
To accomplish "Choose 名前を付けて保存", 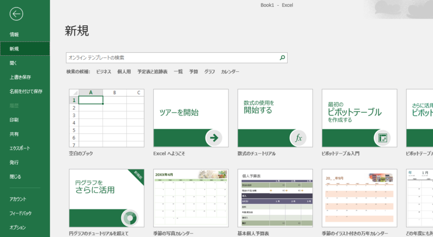I will [26, 91].
